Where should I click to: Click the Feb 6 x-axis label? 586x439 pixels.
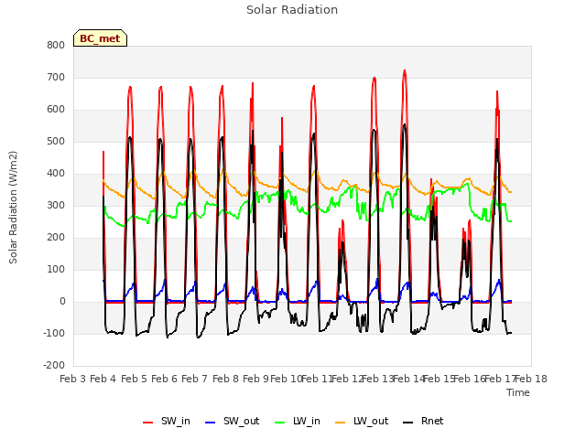[x=165, y=379]
